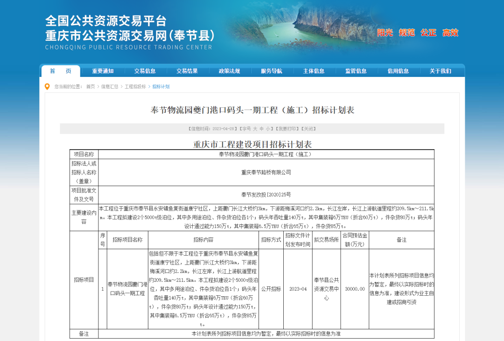Go to the 交易信息 section
This screenshot has height=341, width=504.
[x=145, y=71]
